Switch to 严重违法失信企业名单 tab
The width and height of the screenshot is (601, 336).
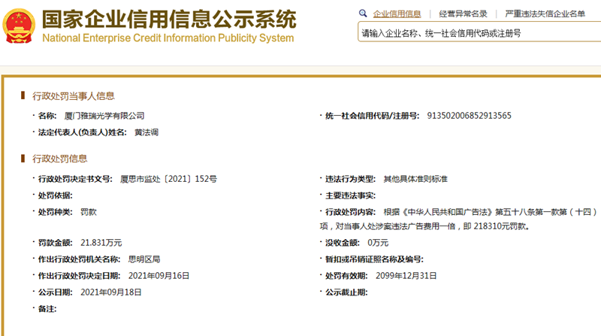pyautogui.click(x=545, y=14)
